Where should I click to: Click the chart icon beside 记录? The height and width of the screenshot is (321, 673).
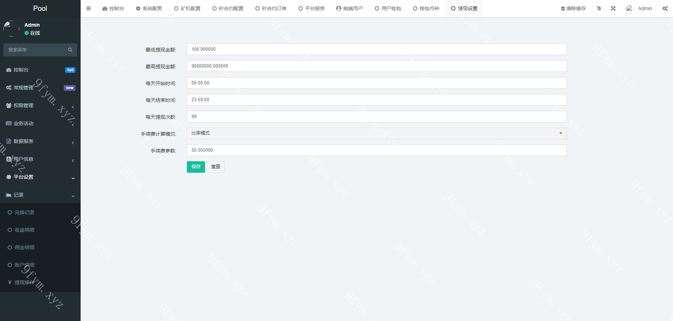(9, 195)
